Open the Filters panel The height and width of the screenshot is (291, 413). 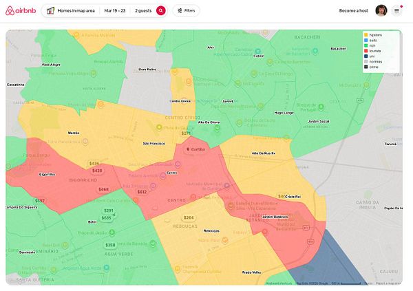tap(187, 11)
